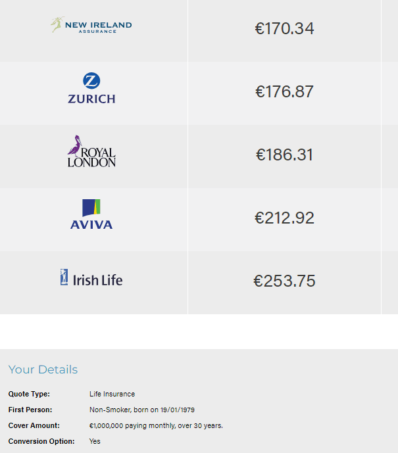Select the Royal London pelican logo
This screenshot has width=398, height=453.
coord(91,152)
